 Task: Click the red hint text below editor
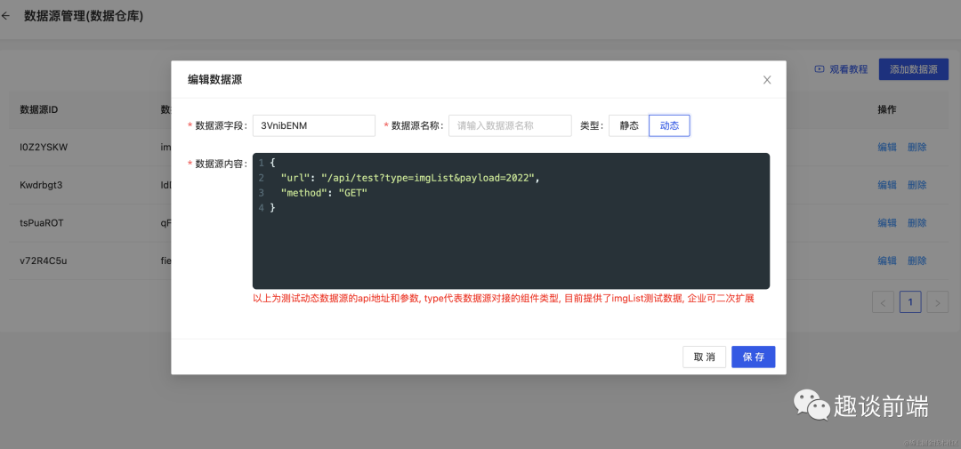pos(503,300)
